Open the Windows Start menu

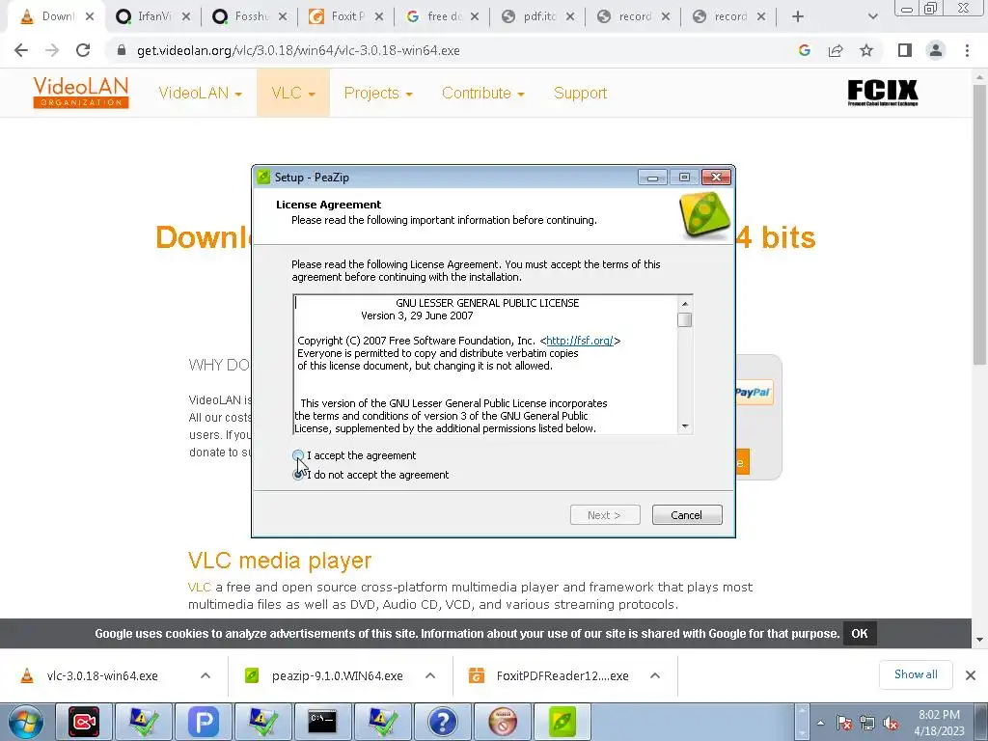[x=26, y=722]
